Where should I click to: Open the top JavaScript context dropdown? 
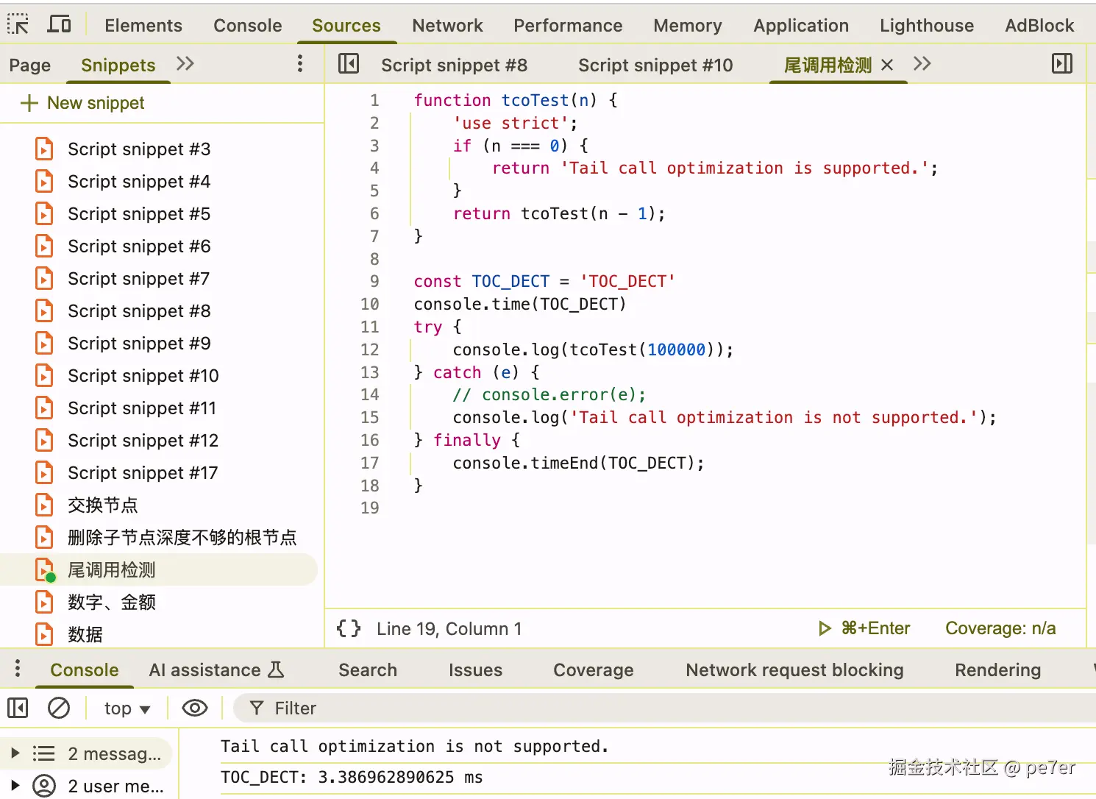tap(127, 709)
